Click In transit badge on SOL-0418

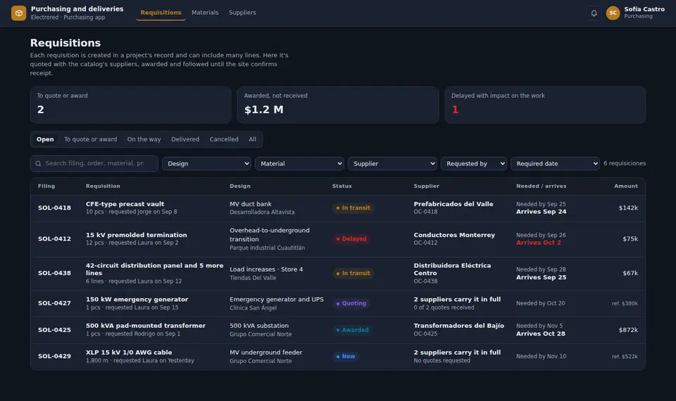353,208
